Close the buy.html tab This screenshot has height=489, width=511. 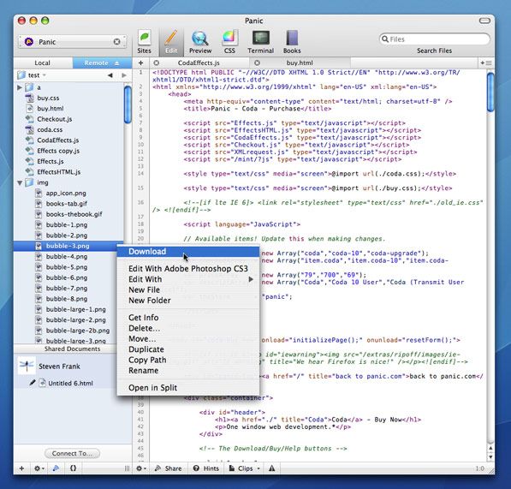pyautogui.click(x=257, y=63)
